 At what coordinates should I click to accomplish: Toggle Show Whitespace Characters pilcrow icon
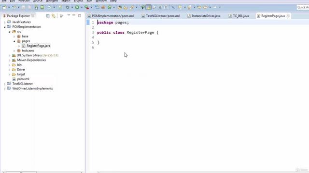pos(166,8)
